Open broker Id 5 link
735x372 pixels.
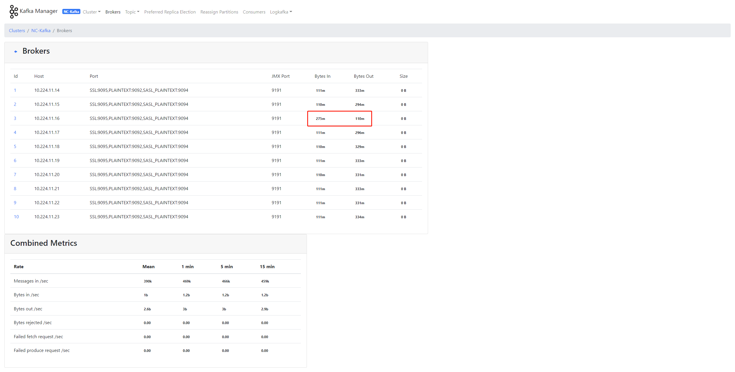15,147
